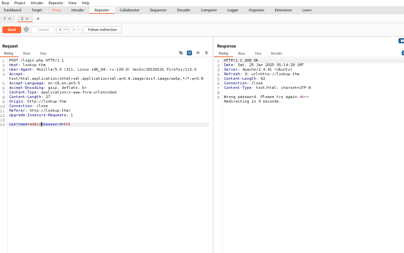Click the Server: Apache/2.4.41 header
The height and width of the screenshot is (253, 404).
click(258, 70)
